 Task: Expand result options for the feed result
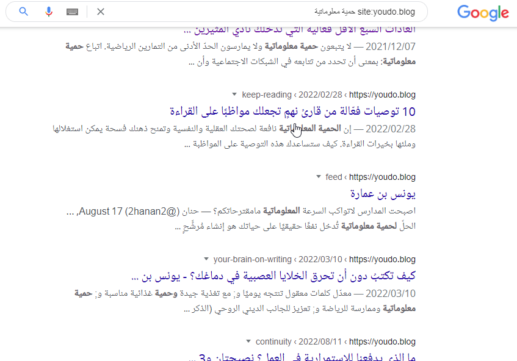pyautogui.click(x=318, y=177)
